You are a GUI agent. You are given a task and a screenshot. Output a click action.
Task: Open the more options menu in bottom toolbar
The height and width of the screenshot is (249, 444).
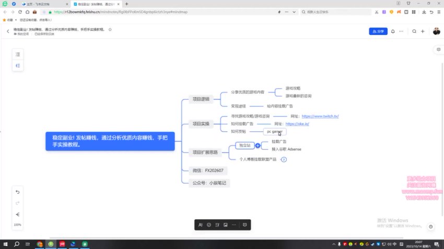233,225
